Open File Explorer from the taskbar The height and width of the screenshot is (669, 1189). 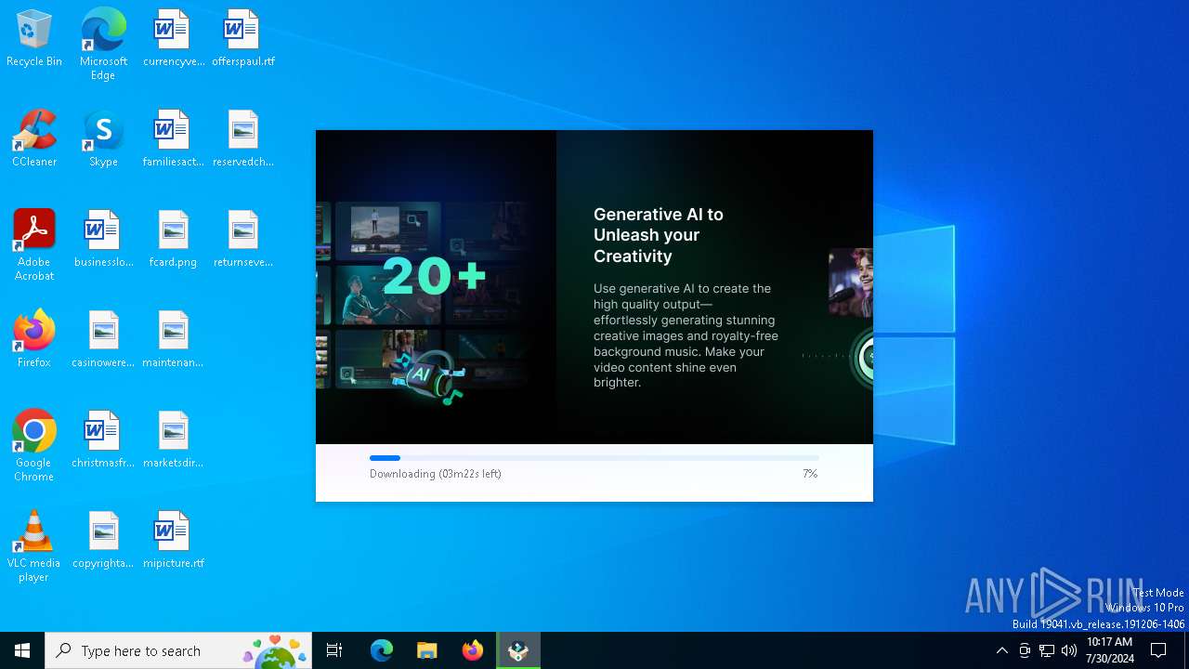tap(427, 650)
